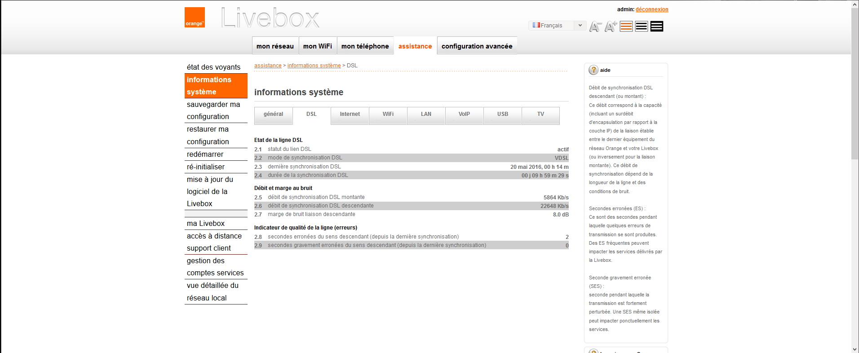The image size is (859, 353).
Task: Switch to the WiFi info tab
Action: click(x=388, y=115)
